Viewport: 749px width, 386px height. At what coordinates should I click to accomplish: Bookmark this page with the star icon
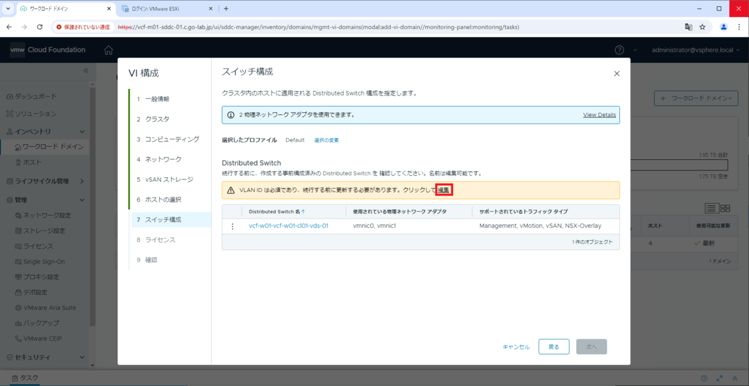702,27
